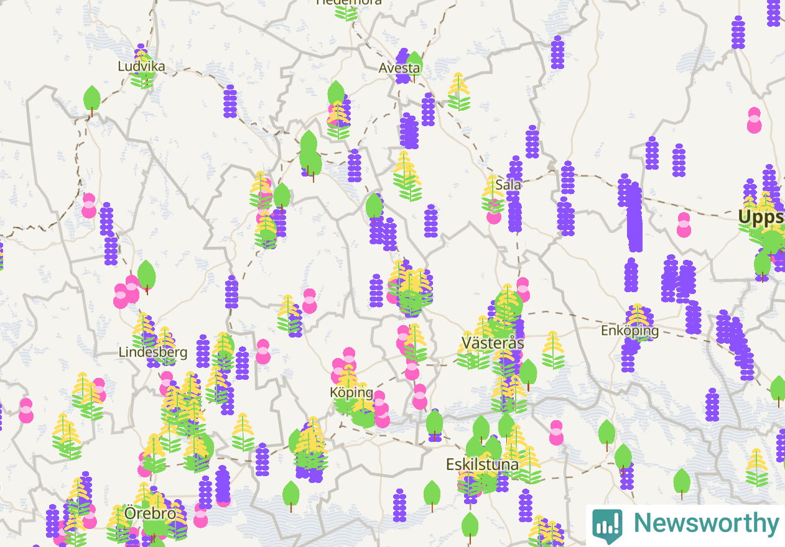Click the green tree marker overlapping the Avesta label
The image size is (785, 547).
pos(414,67)
